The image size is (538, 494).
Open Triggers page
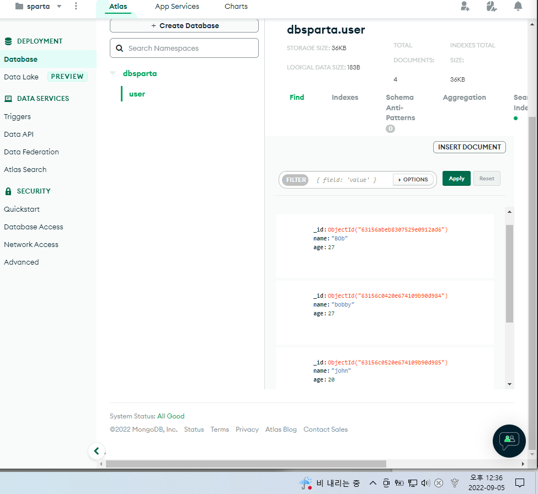(x=17, y=116)
